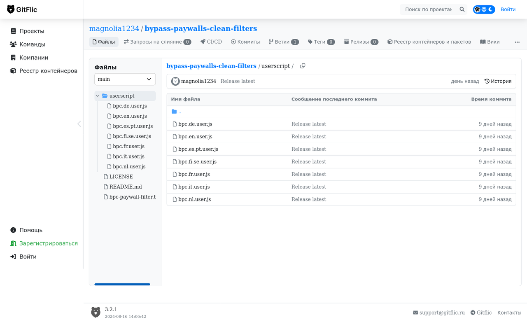Select LICENSE in the file tree

coord(118,177)
